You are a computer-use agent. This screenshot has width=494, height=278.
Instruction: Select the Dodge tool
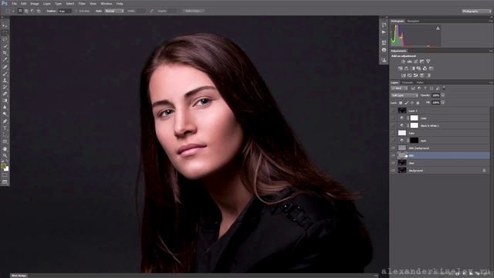pos(5,114)
